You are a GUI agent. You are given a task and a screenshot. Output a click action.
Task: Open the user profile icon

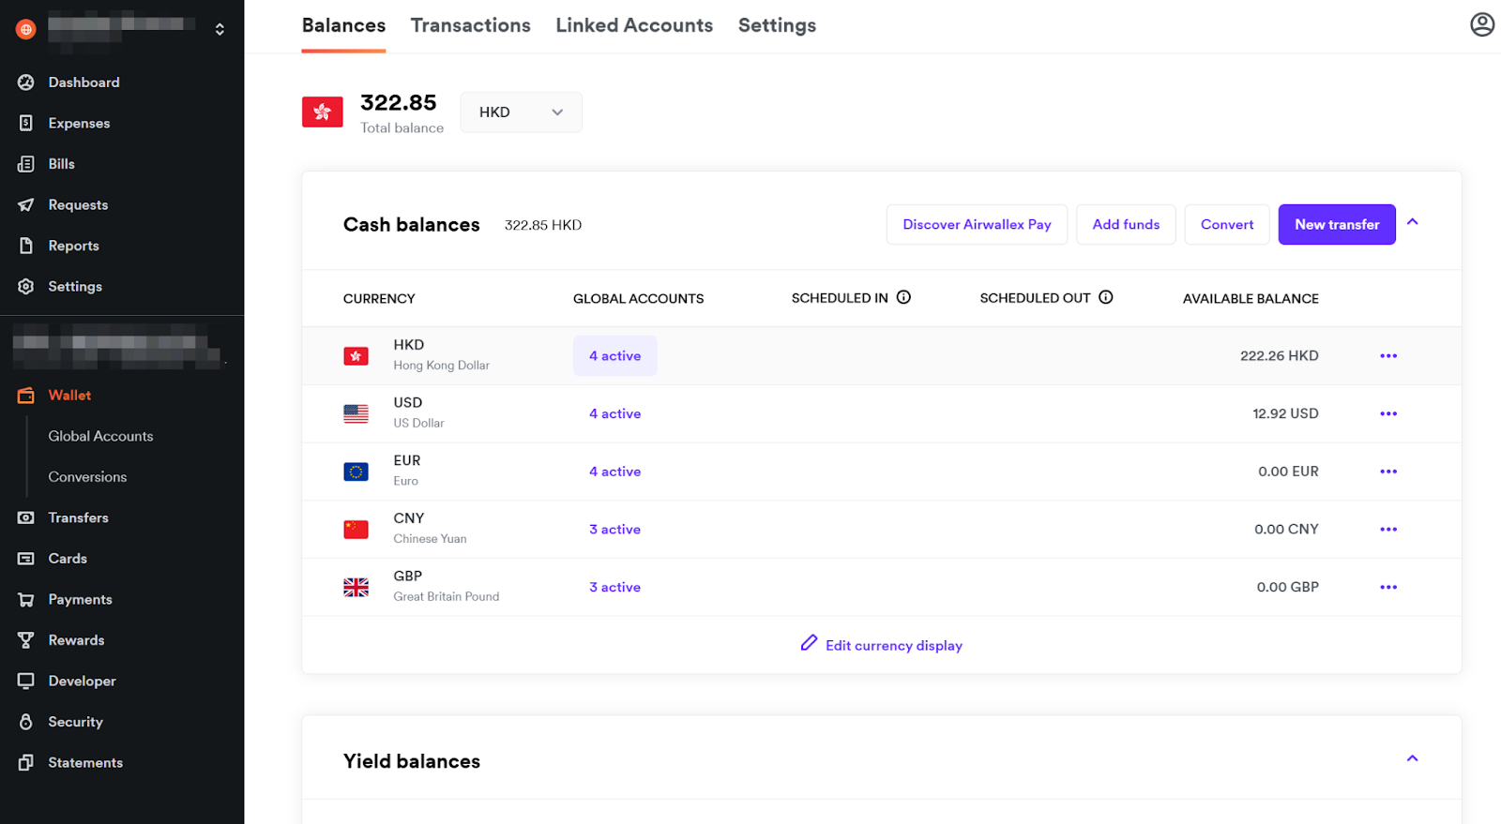tap(1481, 24)
